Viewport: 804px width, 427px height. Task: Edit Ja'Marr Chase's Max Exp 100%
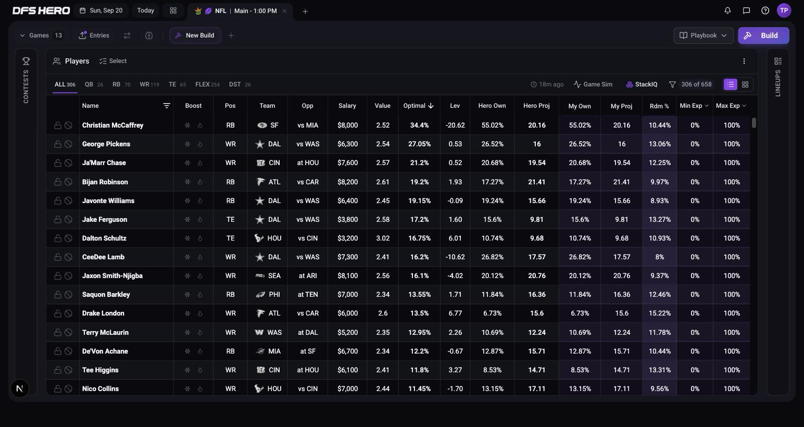pos(732,163)
